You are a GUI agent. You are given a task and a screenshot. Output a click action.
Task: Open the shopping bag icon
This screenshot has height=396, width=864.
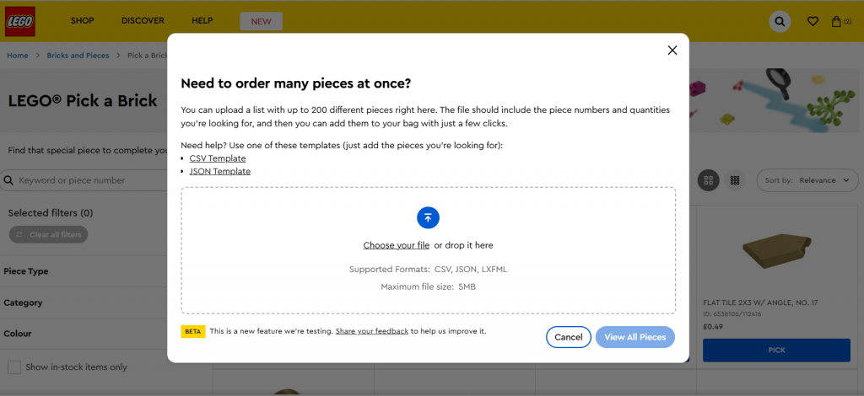[x=837, y=21]
